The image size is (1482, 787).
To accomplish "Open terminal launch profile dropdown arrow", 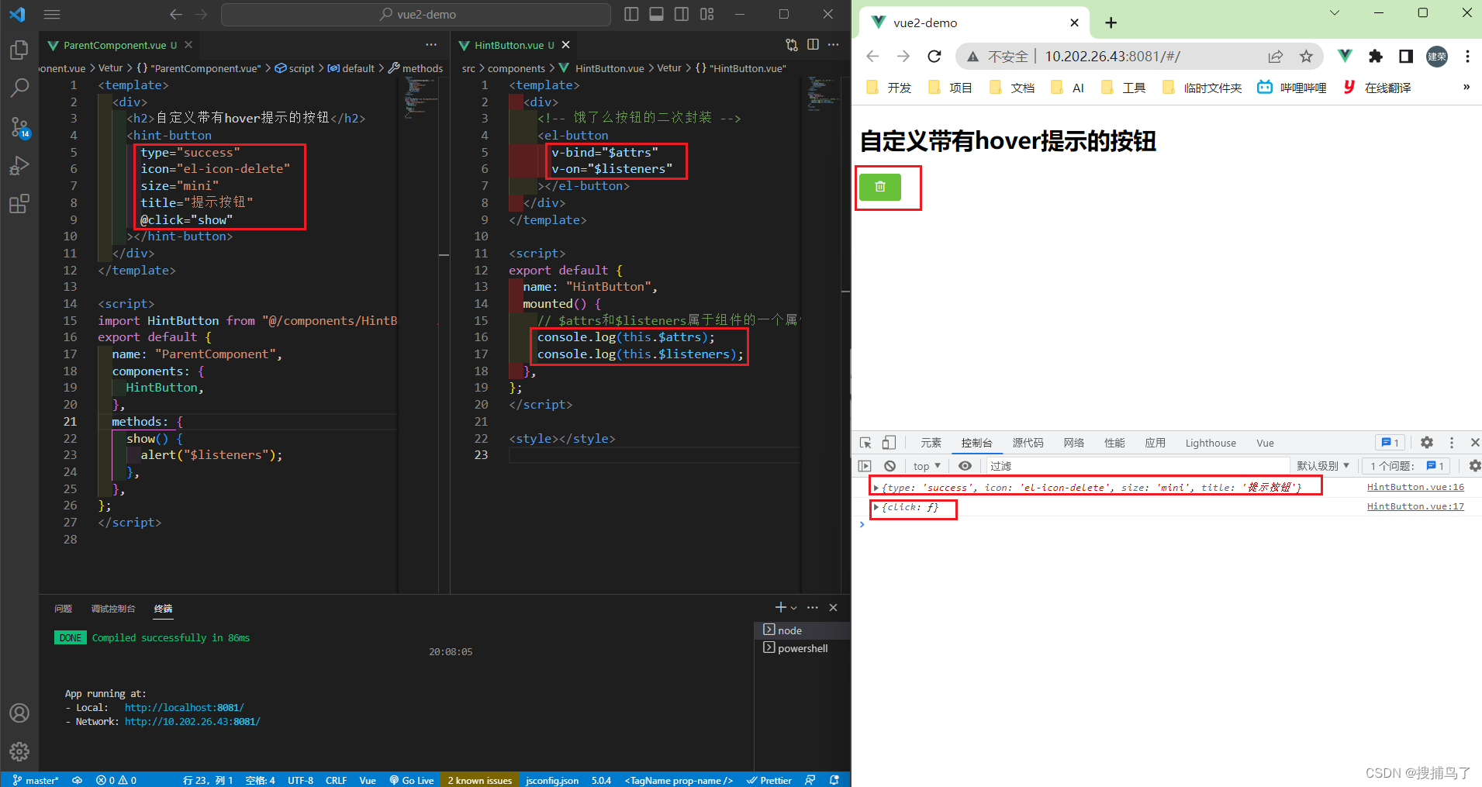I will coord(794,608).
